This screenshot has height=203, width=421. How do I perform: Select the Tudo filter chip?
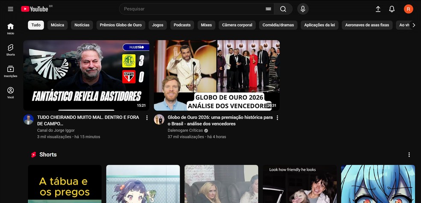click(x=36, y=25)
